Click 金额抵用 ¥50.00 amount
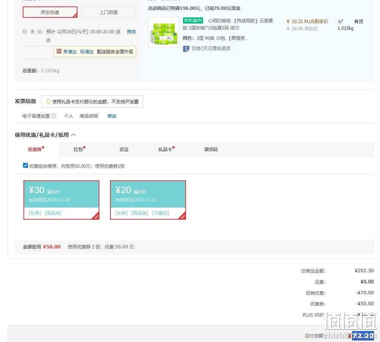 pos(52,247)
